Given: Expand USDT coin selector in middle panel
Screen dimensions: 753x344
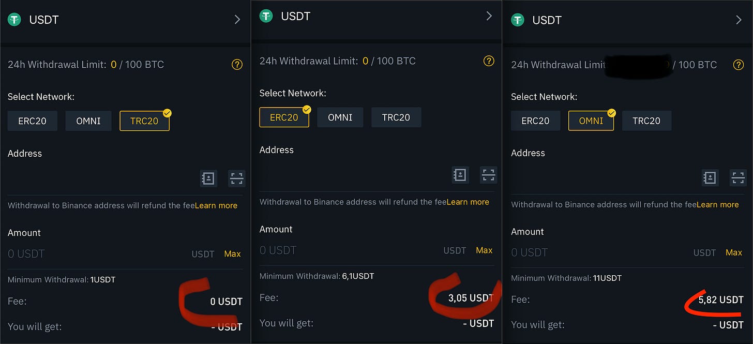Looking at the screenshot, I should (489, 16).
